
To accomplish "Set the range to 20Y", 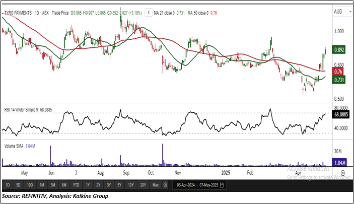I will (143, 185).
